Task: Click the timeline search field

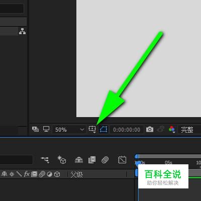Action: pyautogui.click(x=16, y=160)
